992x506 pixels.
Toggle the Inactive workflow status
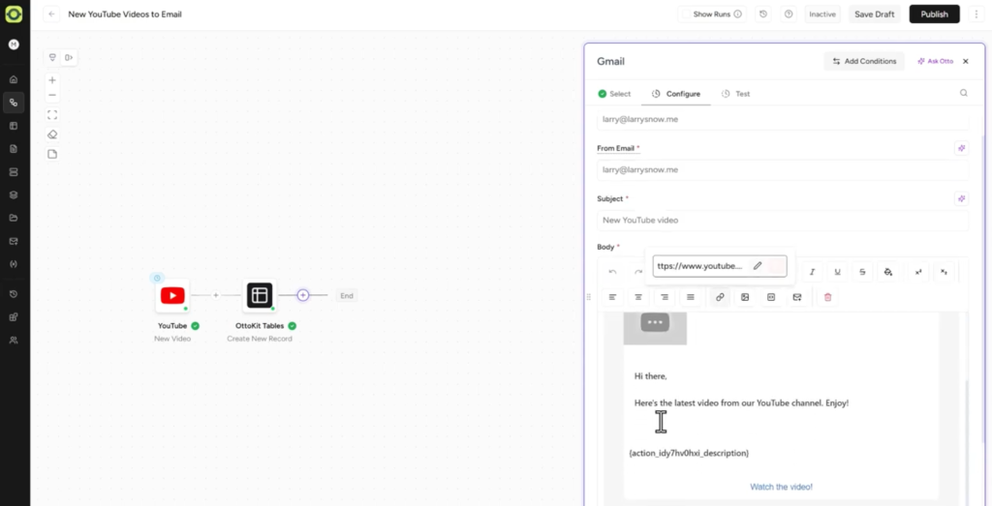click(x=822, y=14)
